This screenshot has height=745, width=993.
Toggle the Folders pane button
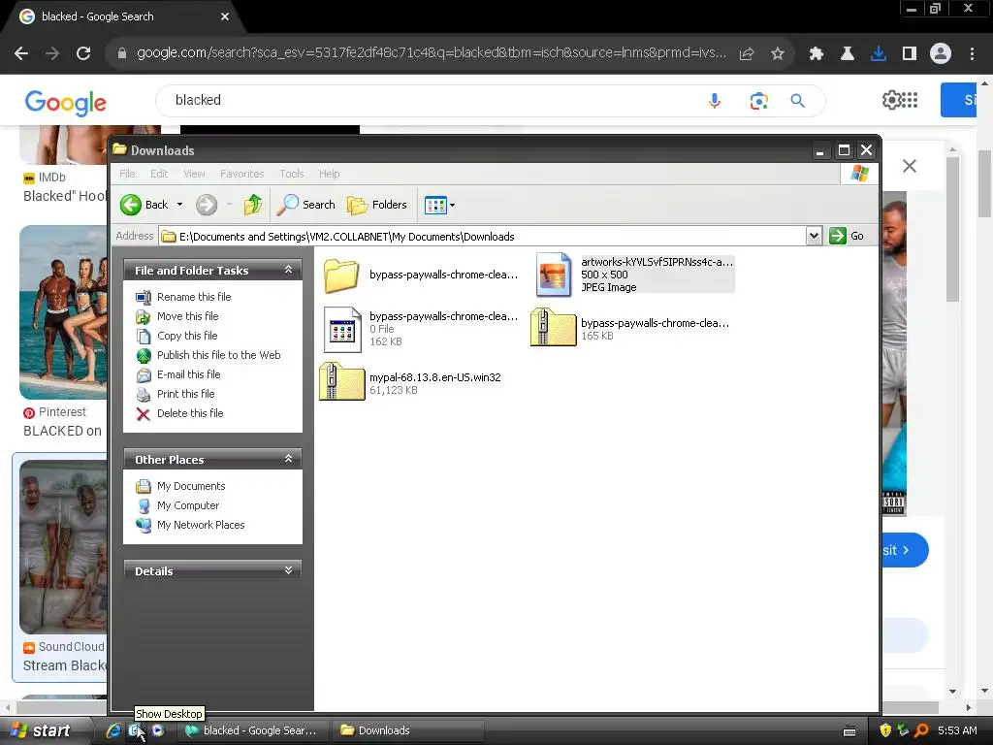pyautogui.click(x=377, y=205)
